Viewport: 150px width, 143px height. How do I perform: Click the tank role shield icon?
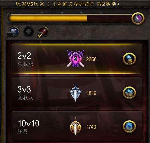click(14, 32)
